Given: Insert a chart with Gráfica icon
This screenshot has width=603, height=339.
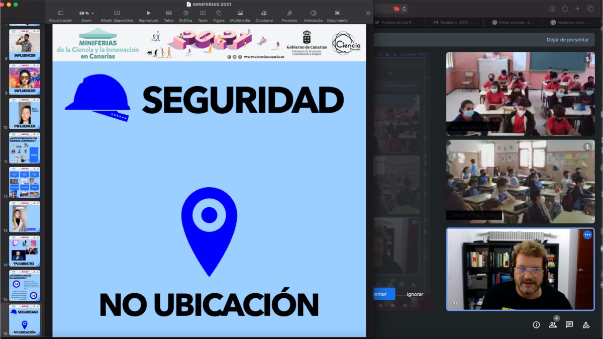Looking at the screenshot, I should 186,13.
